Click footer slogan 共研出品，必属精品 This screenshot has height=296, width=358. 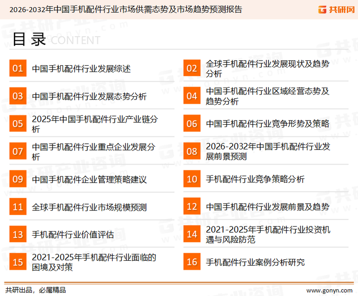coord(36,290)
